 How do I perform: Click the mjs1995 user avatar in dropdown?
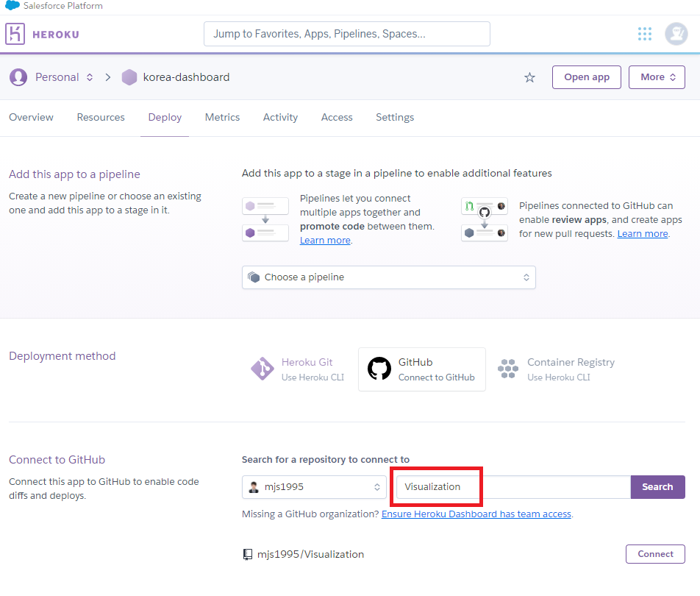[254, 487]
